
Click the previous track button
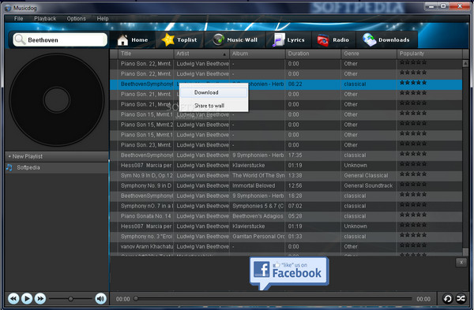tap(13, 298)
